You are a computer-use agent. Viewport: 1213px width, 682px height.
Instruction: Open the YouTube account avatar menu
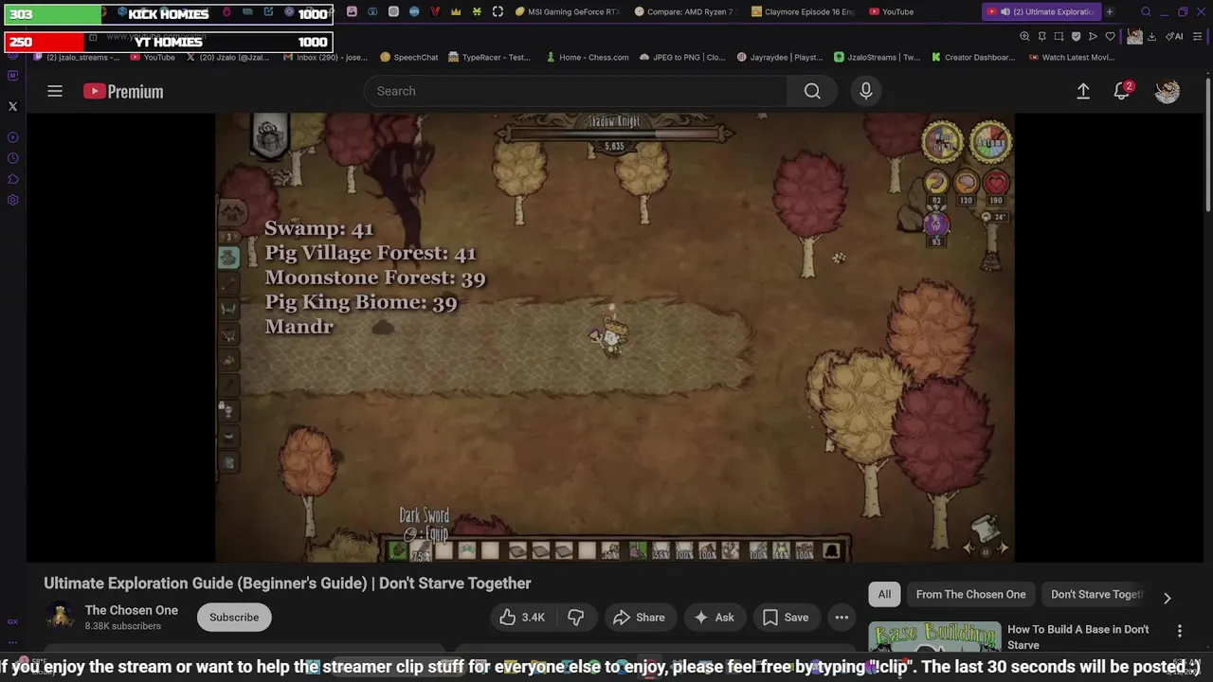[1168, 91]
